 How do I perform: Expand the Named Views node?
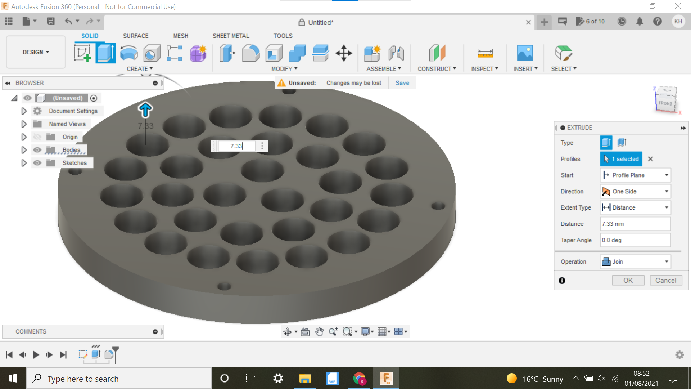[24, 124]
